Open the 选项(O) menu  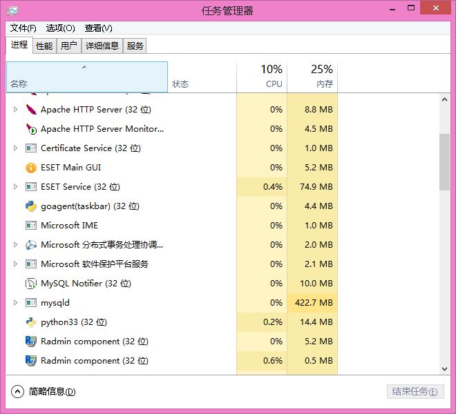(61, 28)
